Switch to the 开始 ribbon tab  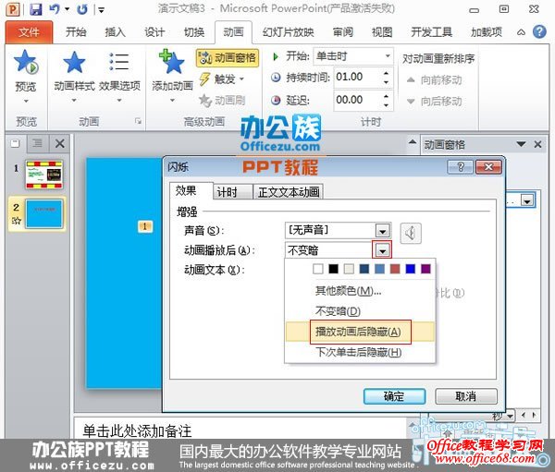click(x=76, y=32)
